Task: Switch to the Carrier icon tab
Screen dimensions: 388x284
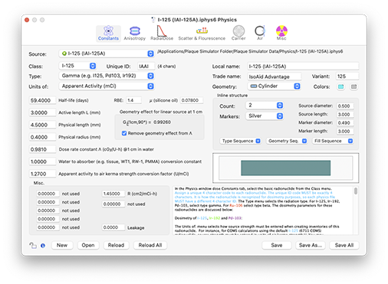Action: click(x=238, y=31)
